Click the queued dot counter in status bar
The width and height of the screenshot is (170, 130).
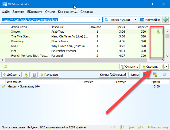113,127
